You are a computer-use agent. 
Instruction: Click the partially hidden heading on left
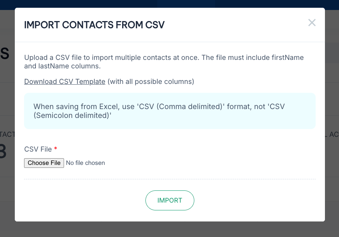(4, 54)
